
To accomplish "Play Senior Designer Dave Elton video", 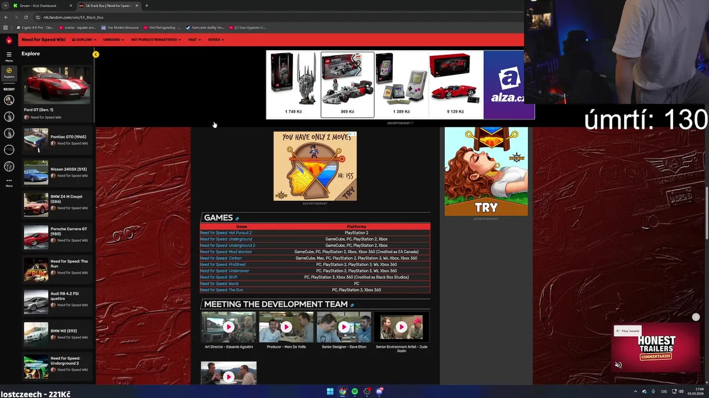I will click(x=343, y=327).
